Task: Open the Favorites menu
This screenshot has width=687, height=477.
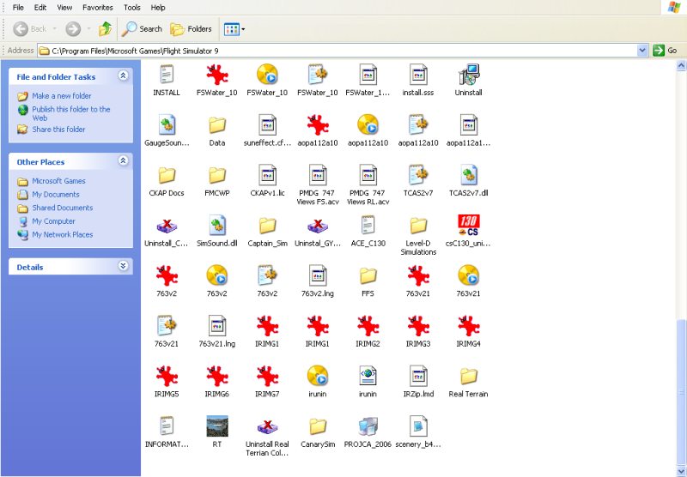Action: 97,7
